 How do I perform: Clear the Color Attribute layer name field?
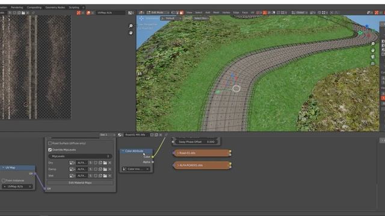(147, 169)
